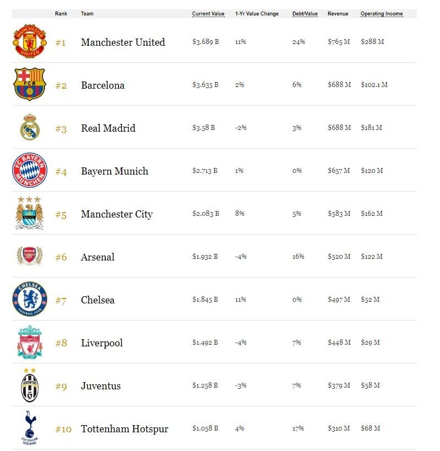Click the Rank column header
Screen dimensions: 440x451
pos(61,14)
